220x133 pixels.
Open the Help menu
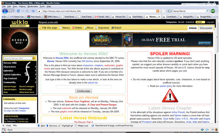coord(49,7)
